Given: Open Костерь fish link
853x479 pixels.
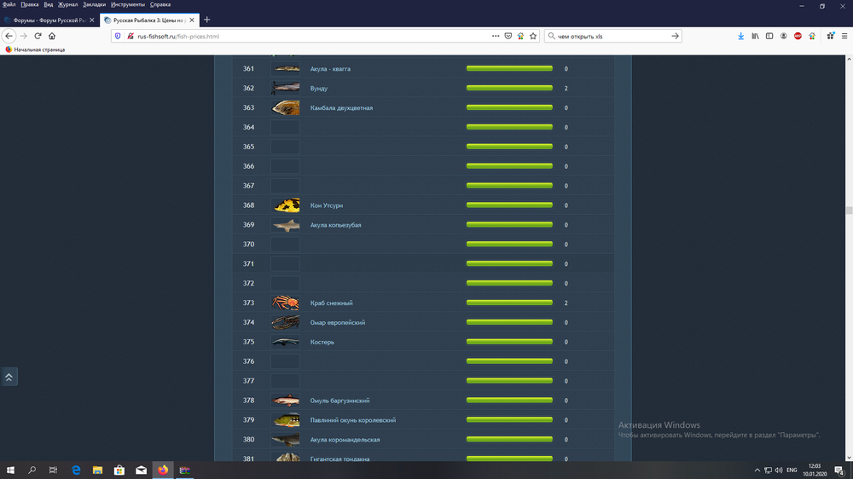Looking at the screenshot, I should click(x=322, y=342).
